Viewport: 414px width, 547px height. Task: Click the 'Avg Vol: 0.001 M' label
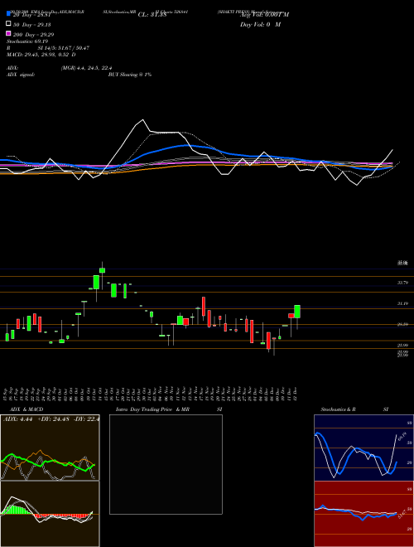264,15
